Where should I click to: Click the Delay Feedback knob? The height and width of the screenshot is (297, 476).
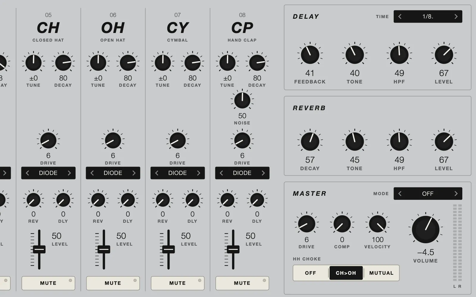coord(310,55)
